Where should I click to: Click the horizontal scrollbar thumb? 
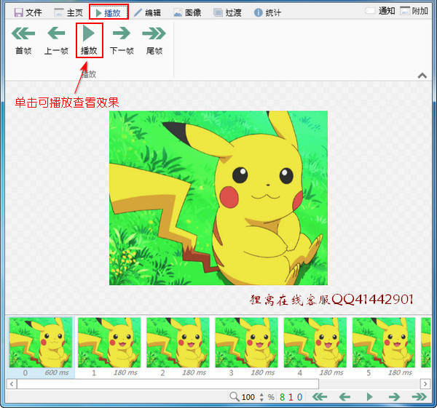click(x=168, y=384)
